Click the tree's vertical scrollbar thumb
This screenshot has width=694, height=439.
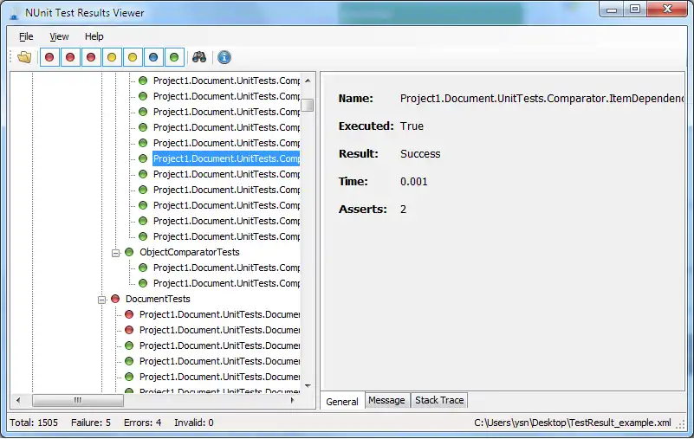[308, 106]
